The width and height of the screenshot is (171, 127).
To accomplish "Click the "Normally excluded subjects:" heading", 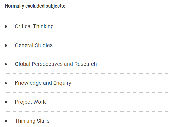I will pyautogui.click(x=35, y=6).
